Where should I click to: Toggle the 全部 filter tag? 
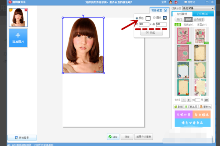177,25
